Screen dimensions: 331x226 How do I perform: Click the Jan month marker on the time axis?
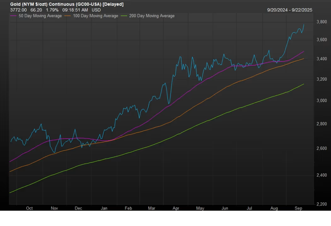(104, 208)
